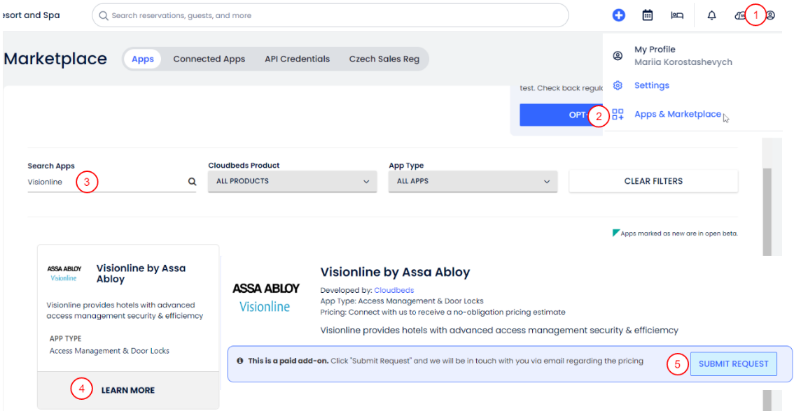Click the large Assa Abloy Visionline logo
The image size is (808, 411).
point(265,297)
